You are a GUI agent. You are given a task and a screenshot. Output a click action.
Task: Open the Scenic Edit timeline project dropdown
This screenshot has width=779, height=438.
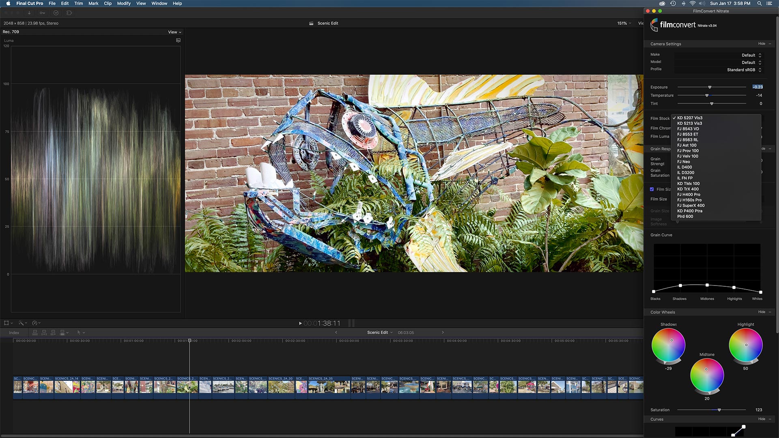(x=380, y=333)
